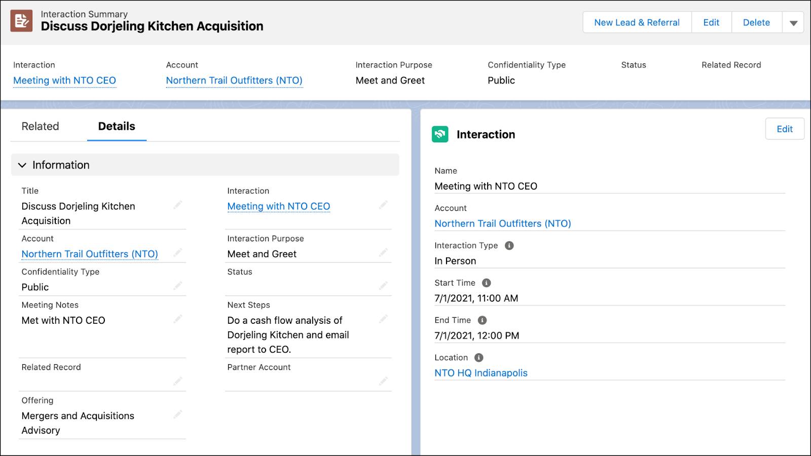The width and height of the screenshot is (811, 456).
Task: Click the Interaction Summary record icon
Action: coord(21,21)
